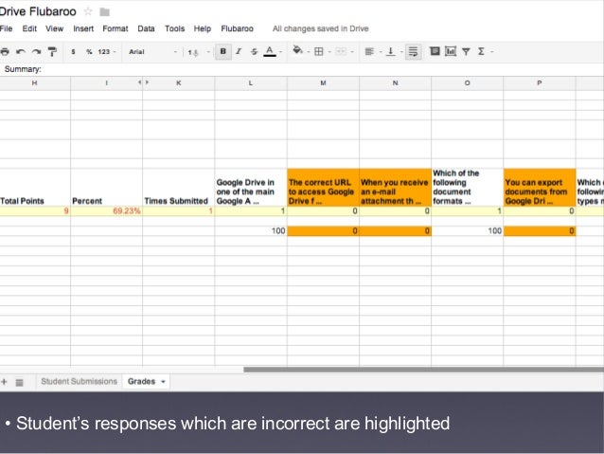Click the Merge cells icon

(x=341, y=51)
